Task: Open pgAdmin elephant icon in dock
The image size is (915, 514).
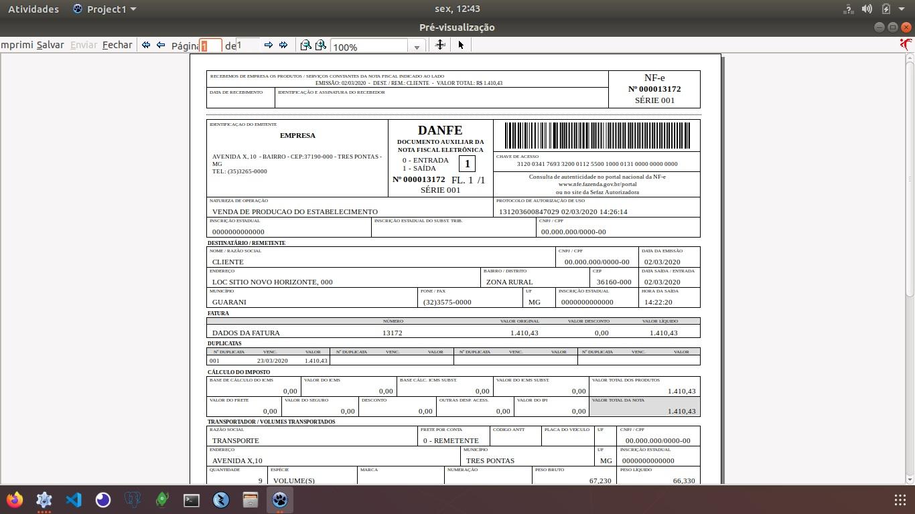Action: [x=133, y=500]
